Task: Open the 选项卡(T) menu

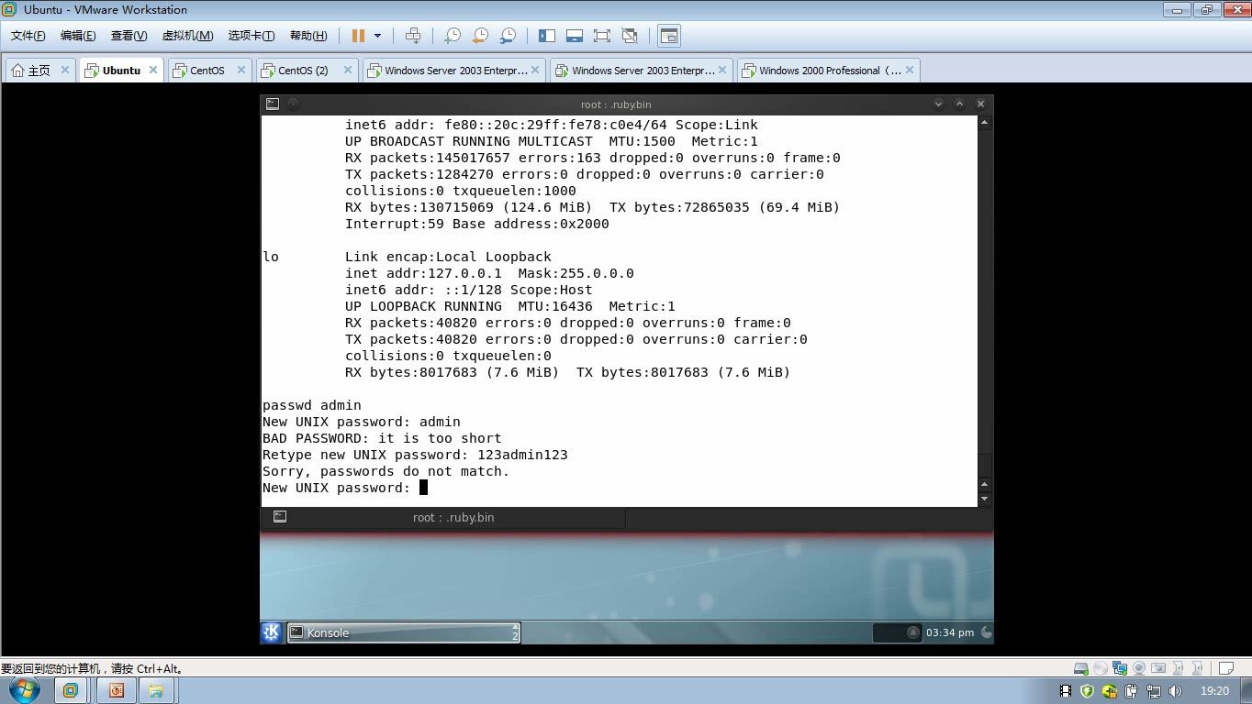Action: (252, 36)
